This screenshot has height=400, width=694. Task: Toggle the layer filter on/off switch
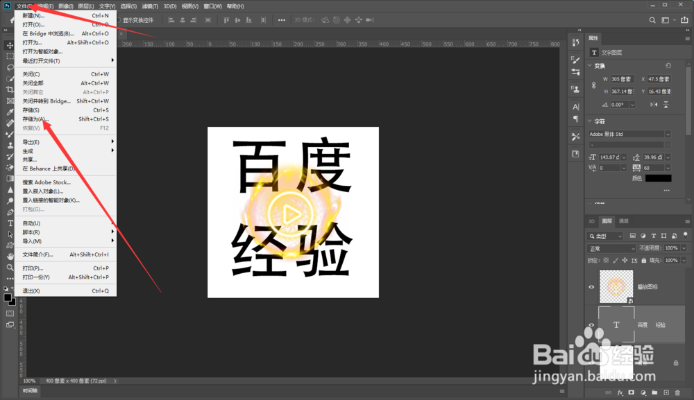tap(685, 235)
